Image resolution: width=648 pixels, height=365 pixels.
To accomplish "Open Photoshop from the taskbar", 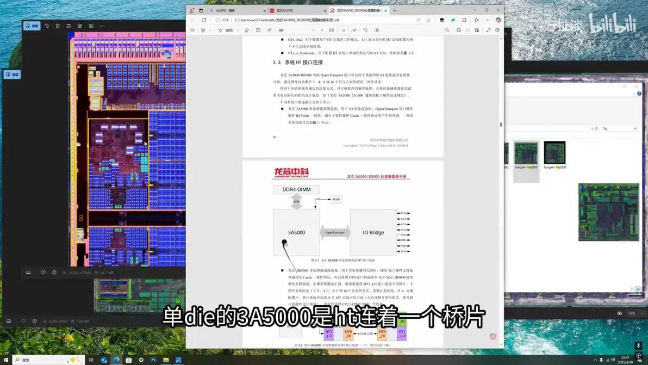I will coord(153,360).
